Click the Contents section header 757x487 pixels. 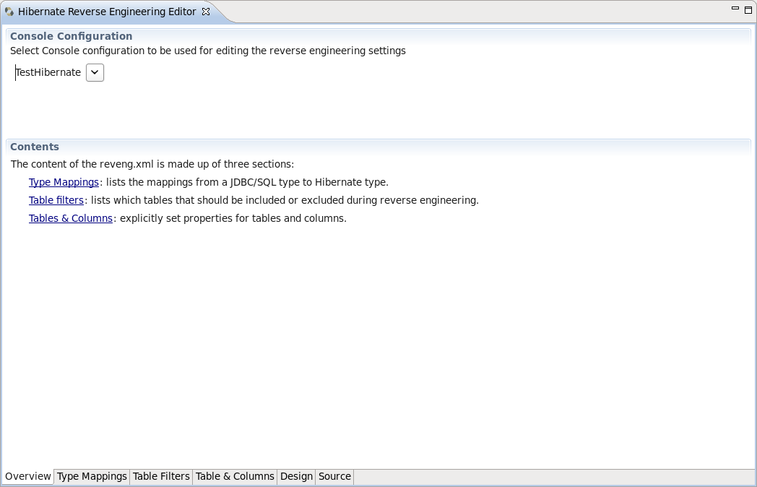pos(34,147)
